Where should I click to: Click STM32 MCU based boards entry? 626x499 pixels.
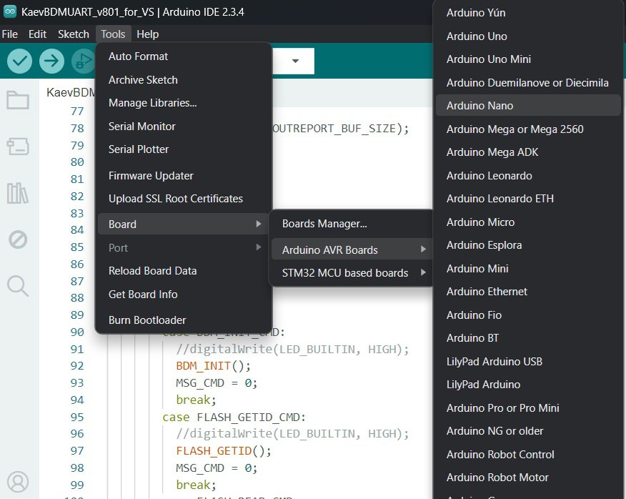click(352, 273)
